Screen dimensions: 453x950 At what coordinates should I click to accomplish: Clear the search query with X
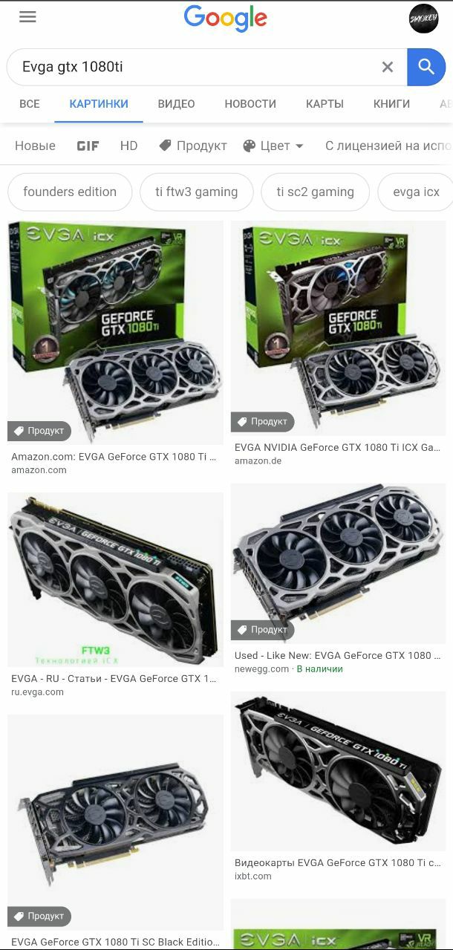pyautogui.click(x=388, y=67)
